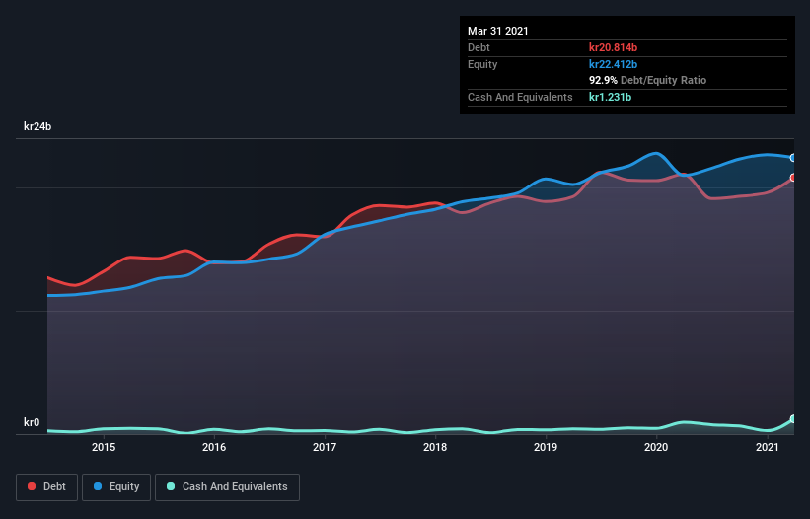This screenshot has height=519, width=810.
Task: Click the kr20.814b debt value
Action: (x=614, y=47)
